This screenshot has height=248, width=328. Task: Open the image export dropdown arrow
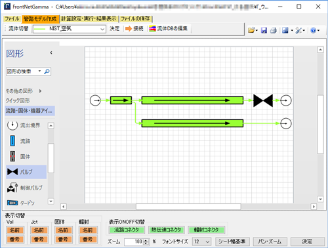click(292, 30)
